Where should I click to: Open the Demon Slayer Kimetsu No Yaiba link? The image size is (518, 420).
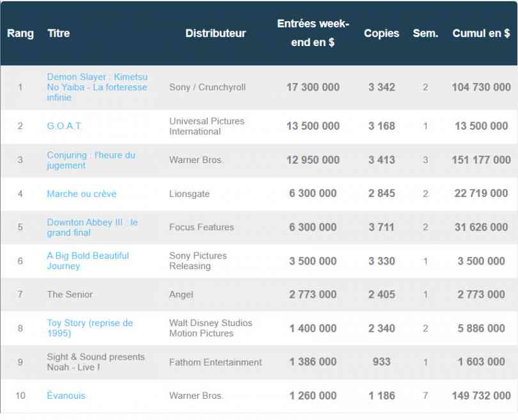[x=97, y=87]
